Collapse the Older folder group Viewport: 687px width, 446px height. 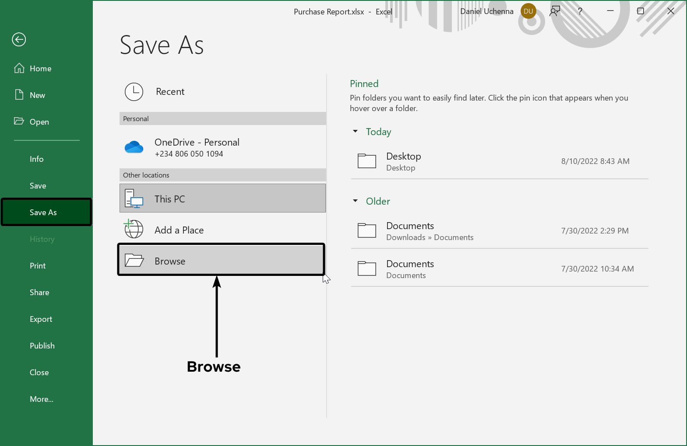[356, 201]
